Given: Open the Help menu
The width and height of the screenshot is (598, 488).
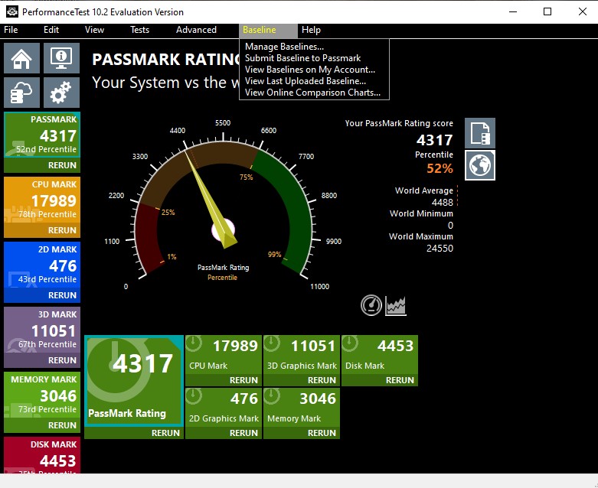Looking at the screenshot, I should 311,30.
